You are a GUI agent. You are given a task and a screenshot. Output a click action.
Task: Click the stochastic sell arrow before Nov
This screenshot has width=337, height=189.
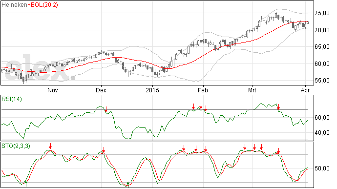point(50,146)
